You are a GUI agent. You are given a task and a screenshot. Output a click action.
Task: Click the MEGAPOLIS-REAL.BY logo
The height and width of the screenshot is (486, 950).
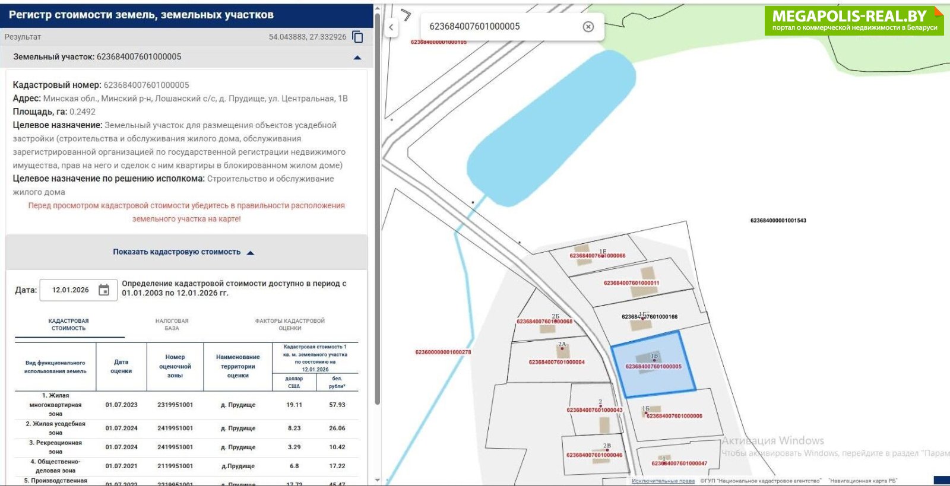854,20
